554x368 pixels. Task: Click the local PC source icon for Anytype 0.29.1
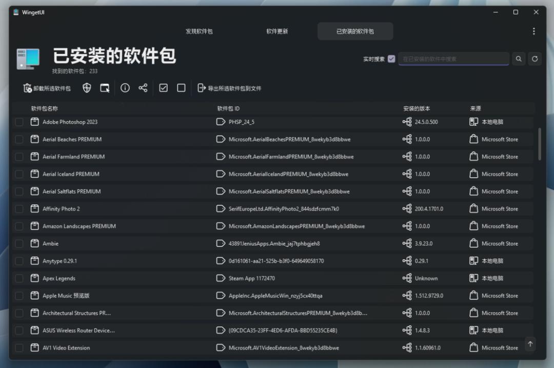473,261
